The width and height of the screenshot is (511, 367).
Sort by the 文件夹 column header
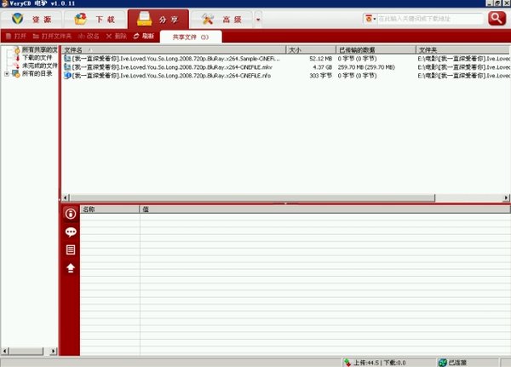pyautogui.click(x=463, y=50)
